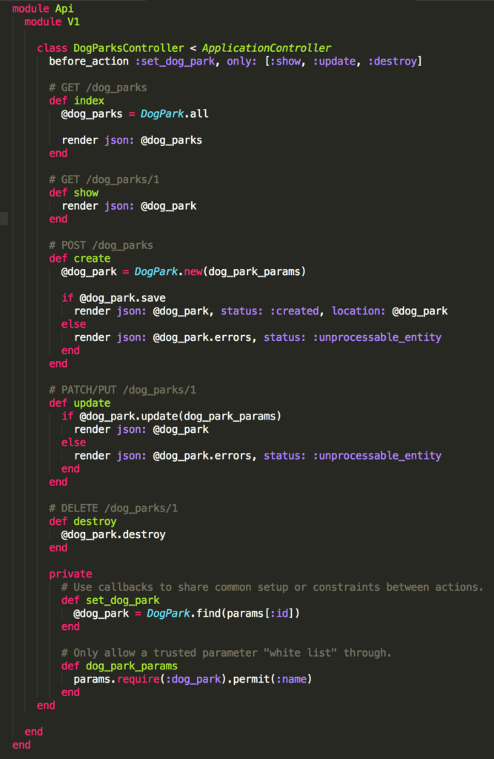Click the :created status symbol
494x759 pixels.
pyautogui.click(x=294, y=311)
